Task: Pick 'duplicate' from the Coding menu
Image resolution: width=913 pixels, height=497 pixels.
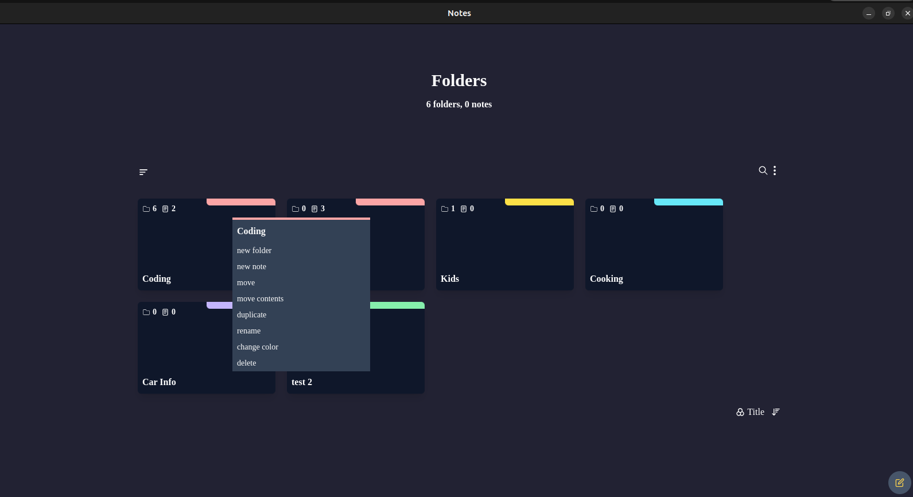Action: (301, 314)
